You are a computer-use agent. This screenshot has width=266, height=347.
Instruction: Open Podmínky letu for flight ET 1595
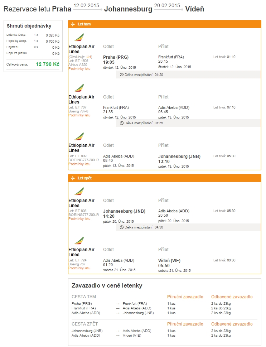coord(79,69)
